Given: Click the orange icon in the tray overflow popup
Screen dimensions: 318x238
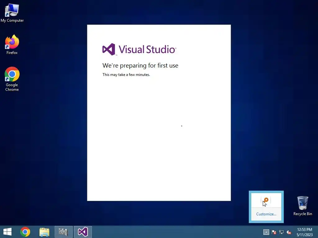Looking at the screenshot, I should tap(266, 201).
